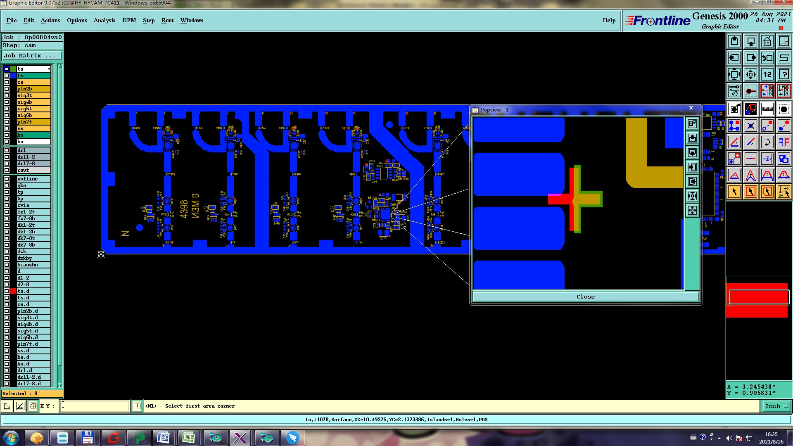Select the 1:2 zoom scale icon
This screenshot has height=446, width=793.
(767, 74)
